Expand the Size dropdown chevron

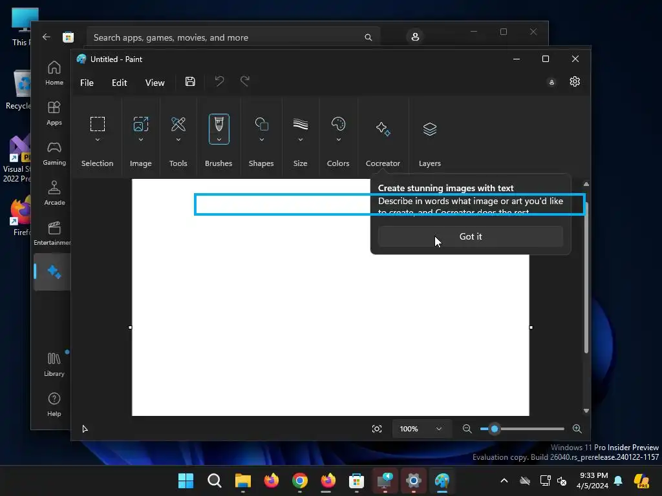point(300,139)
